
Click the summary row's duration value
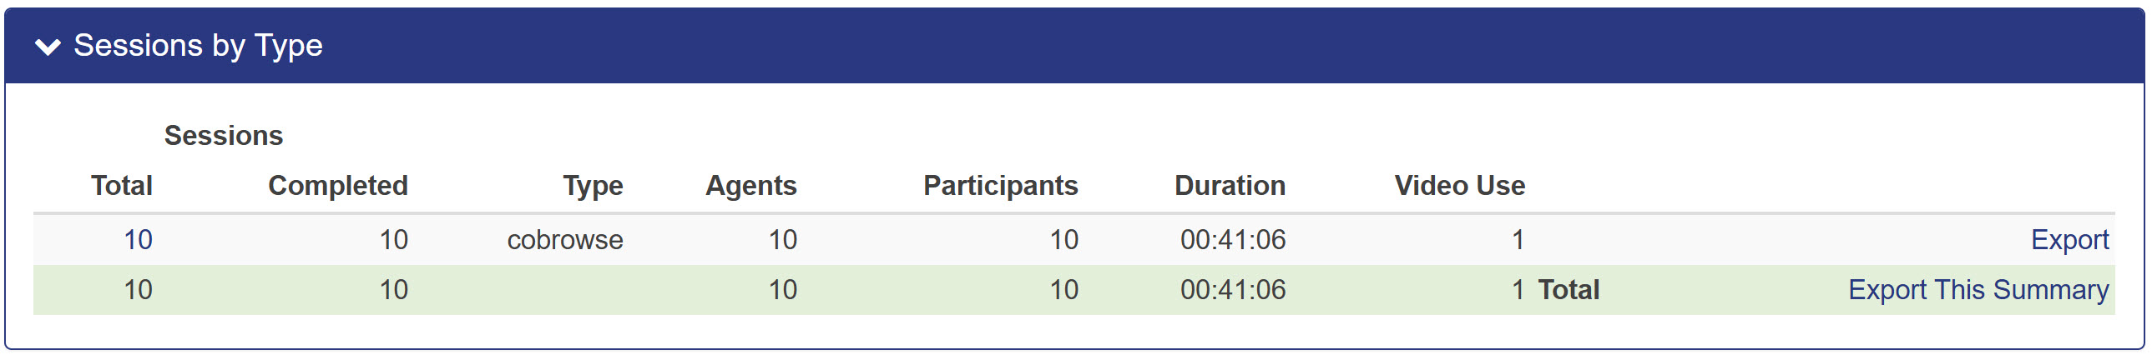pos(1232,290)
